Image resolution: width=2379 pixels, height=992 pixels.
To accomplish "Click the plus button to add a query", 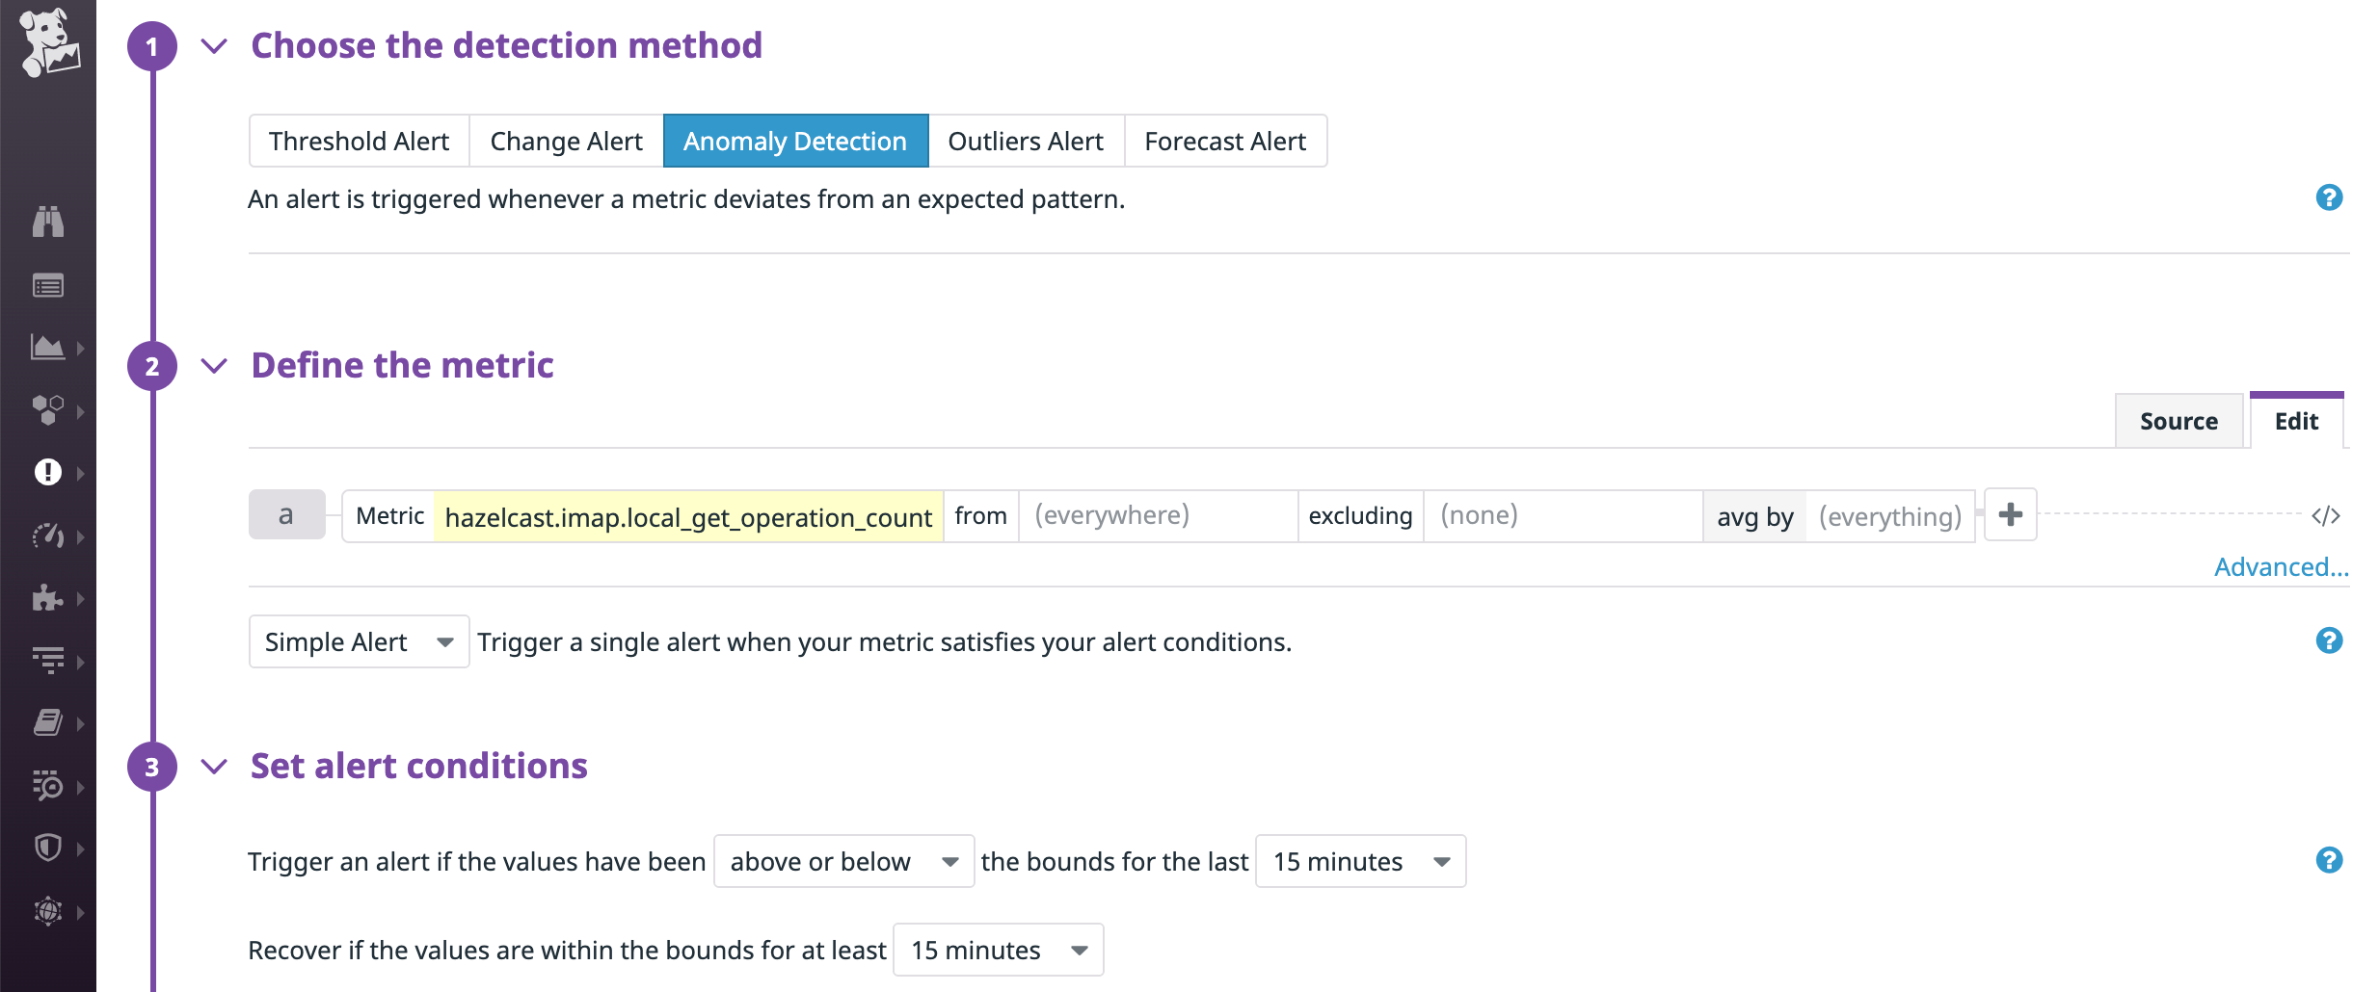I will (x=2009, y=514).
